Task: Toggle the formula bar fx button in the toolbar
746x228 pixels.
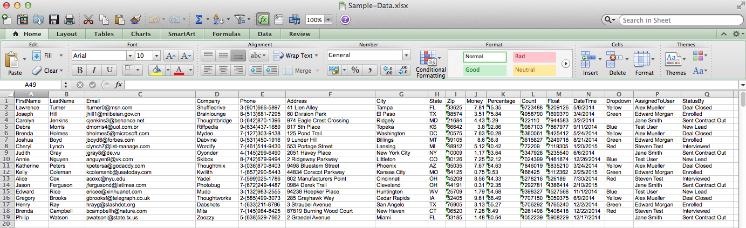Action: coord(263,19)
